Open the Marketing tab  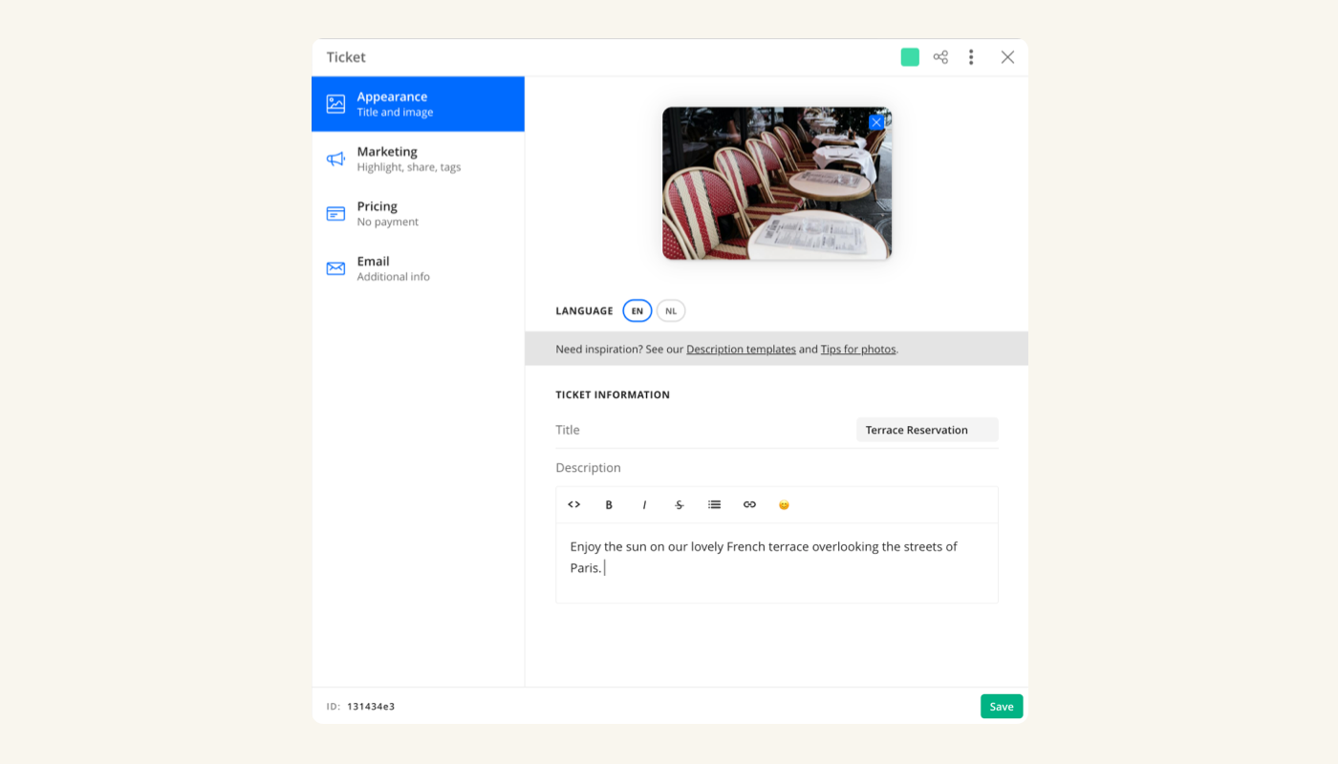tap(418, 159)
